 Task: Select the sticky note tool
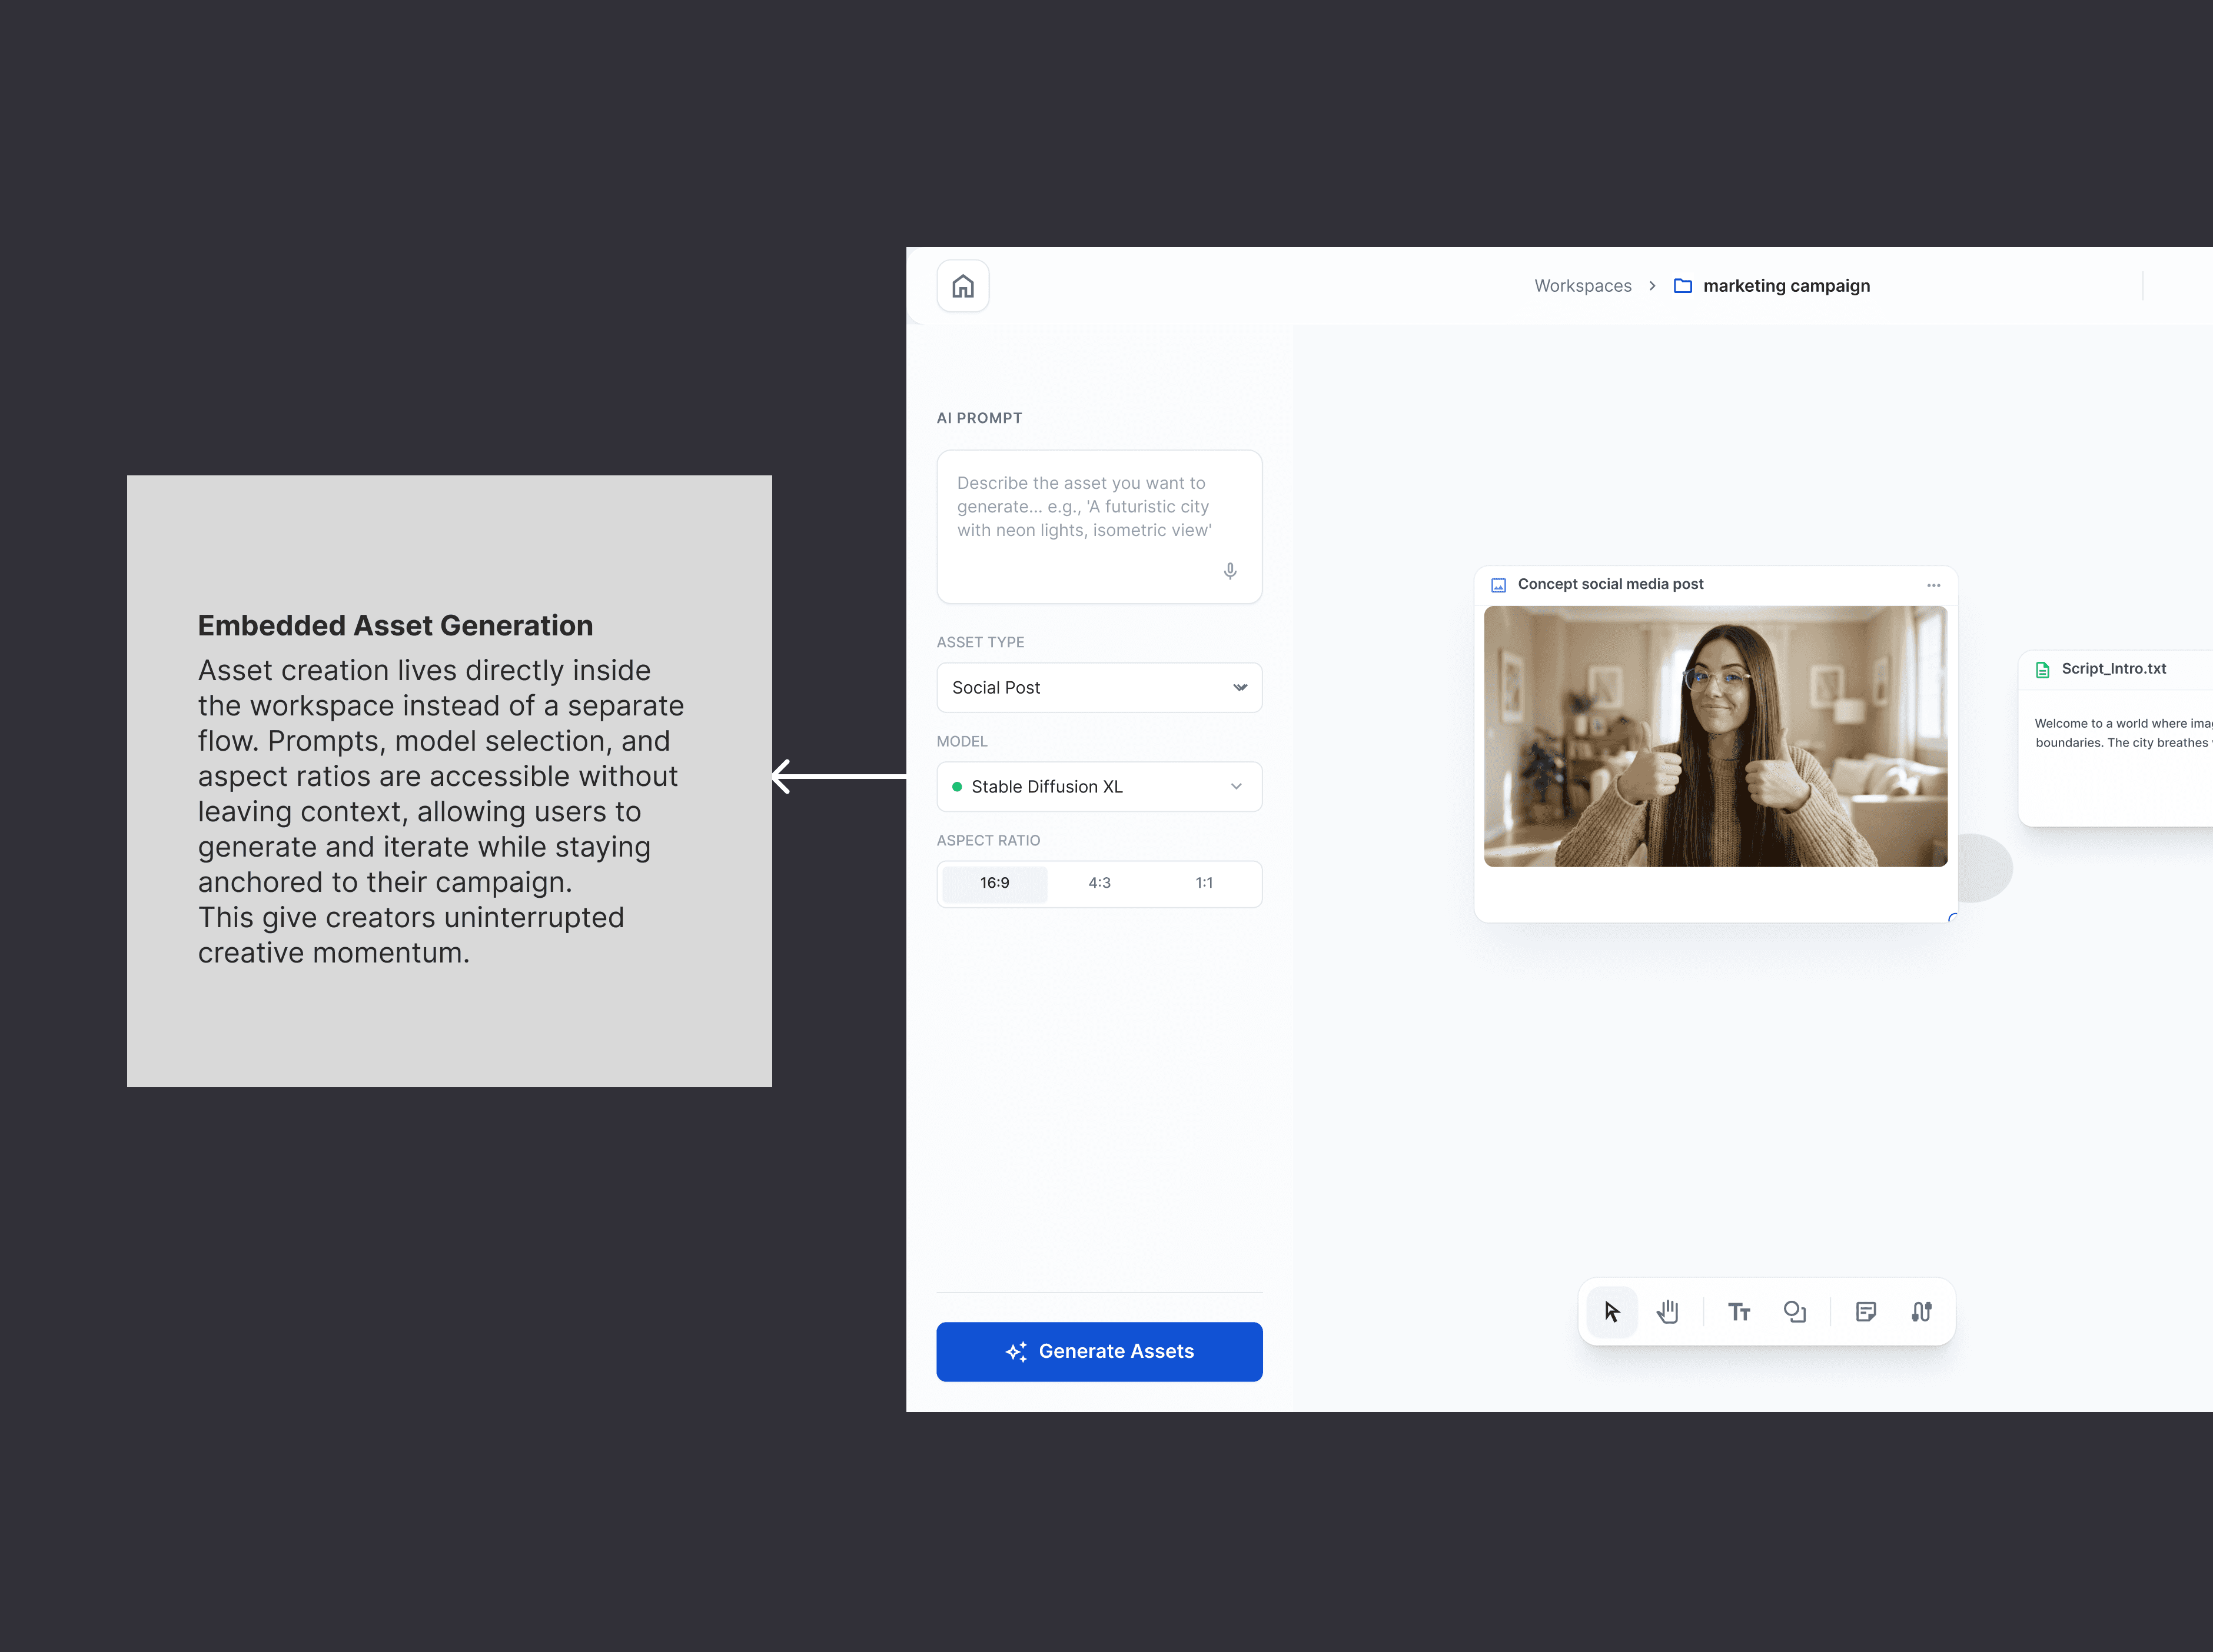point(1866,1311)
